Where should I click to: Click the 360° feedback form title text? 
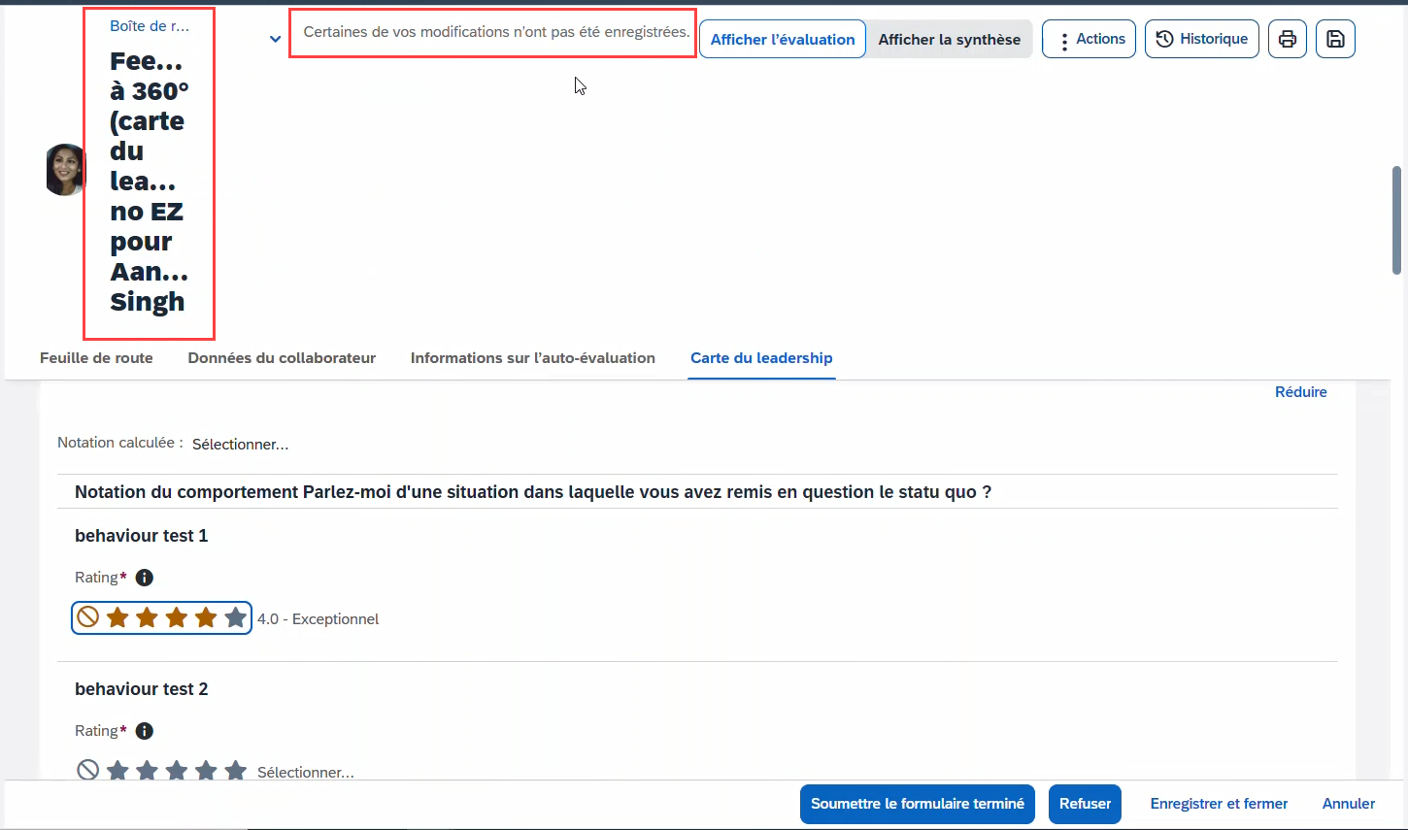(149, 182)
